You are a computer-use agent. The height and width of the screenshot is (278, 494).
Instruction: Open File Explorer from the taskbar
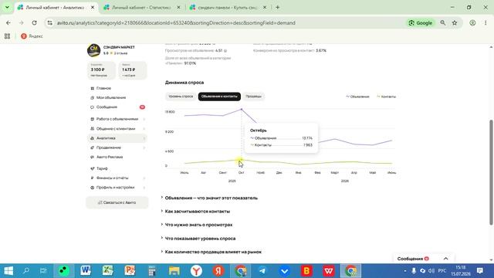tap(174, 271)
